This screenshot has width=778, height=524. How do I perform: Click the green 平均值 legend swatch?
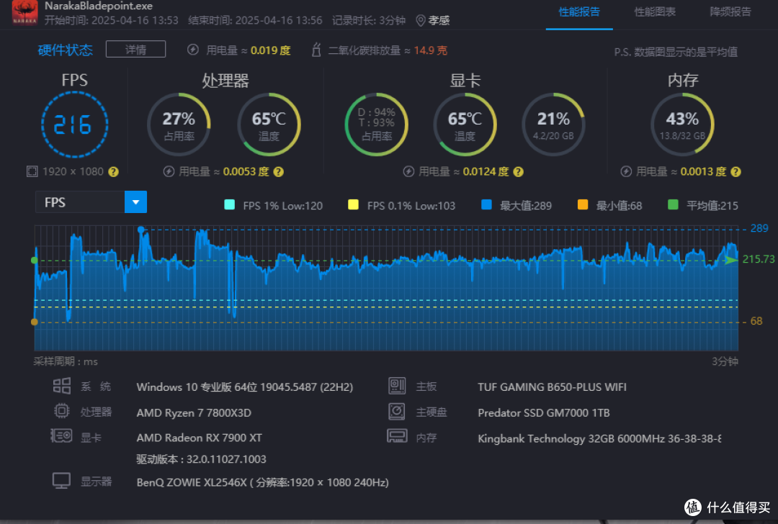(673, 204)
